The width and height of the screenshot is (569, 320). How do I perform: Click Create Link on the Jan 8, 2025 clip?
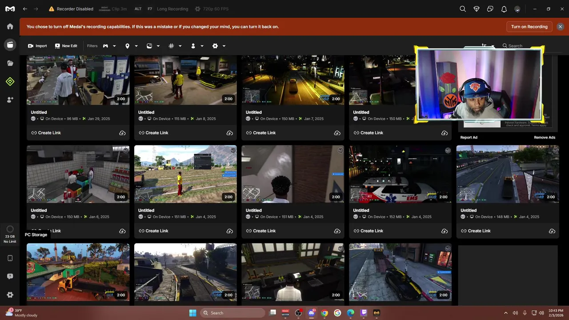point(153,133)
